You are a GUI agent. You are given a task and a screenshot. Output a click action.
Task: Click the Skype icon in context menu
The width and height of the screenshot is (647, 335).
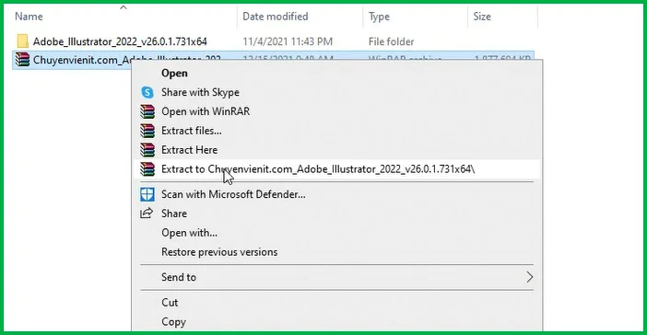click(147, 92)
